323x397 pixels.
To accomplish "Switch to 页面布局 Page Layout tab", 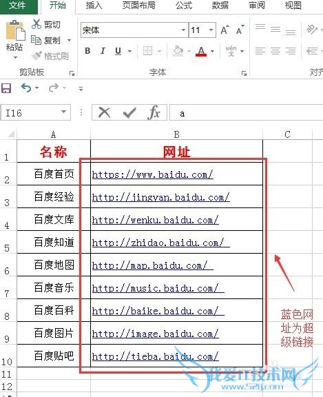I will (139, 6).
